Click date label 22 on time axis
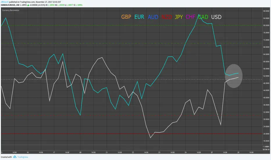Screen dimensions: 271x160 133,152
